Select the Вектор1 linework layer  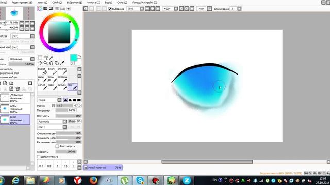coord(15,98)
